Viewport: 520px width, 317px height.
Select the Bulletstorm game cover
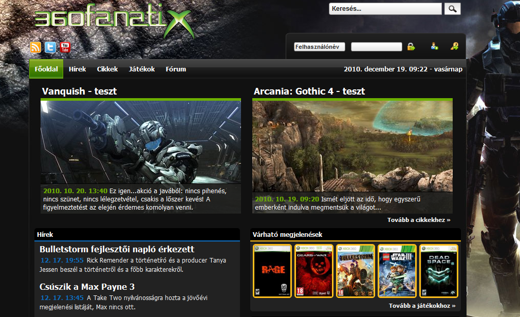[356, 271]
